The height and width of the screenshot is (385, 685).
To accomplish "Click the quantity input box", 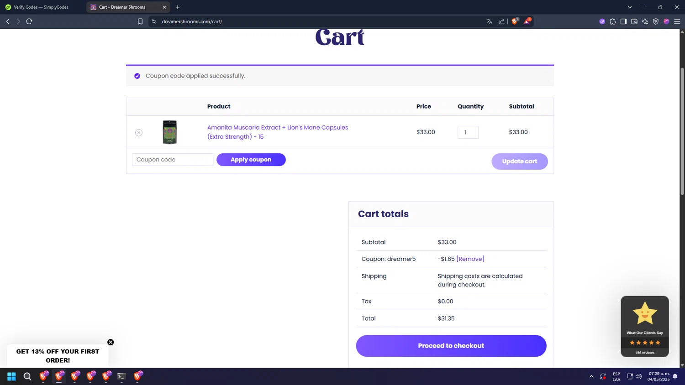I will click(x=468, y=132).
